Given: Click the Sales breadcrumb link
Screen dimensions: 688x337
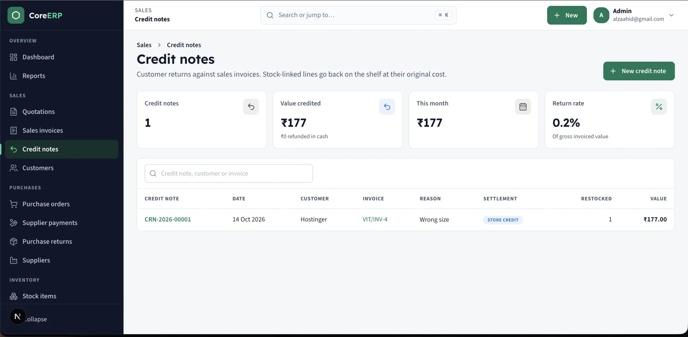Looking at the screenshot, I should tap(144, 45).
